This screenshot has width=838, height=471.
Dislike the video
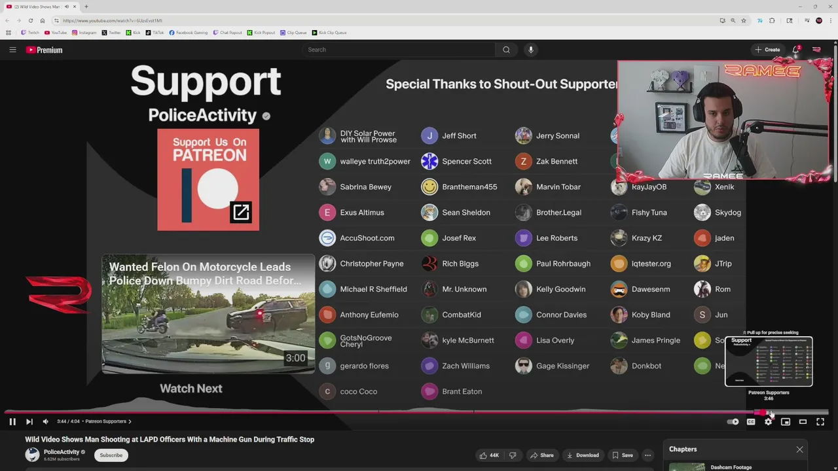pyautogui.click(x=513, y=455)
